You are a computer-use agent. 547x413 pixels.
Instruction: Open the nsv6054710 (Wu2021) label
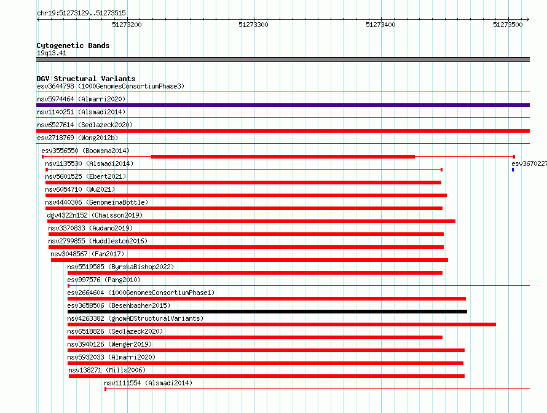pos(80,189)
